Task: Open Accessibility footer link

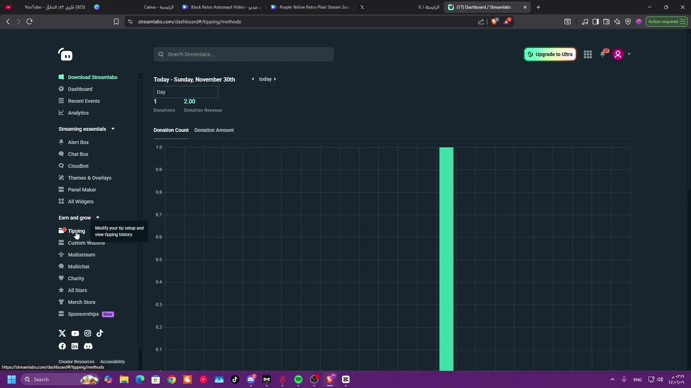Action: coord(112,362)
